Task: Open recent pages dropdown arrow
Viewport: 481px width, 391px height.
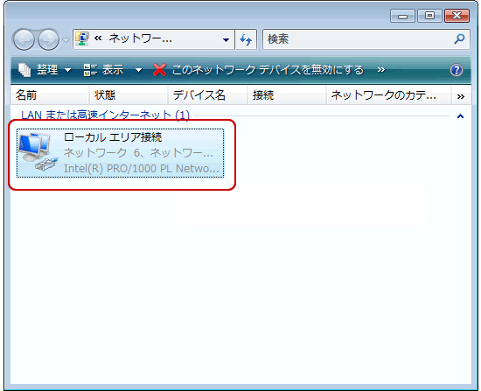Action: tap(66, 40)
